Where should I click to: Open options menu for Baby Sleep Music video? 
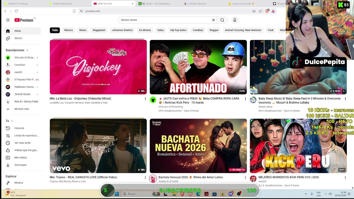[x=345, y=99]
